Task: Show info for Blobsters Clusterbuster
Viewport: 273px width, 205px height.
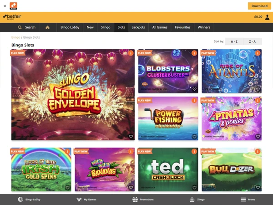Action: click(194, 53)
